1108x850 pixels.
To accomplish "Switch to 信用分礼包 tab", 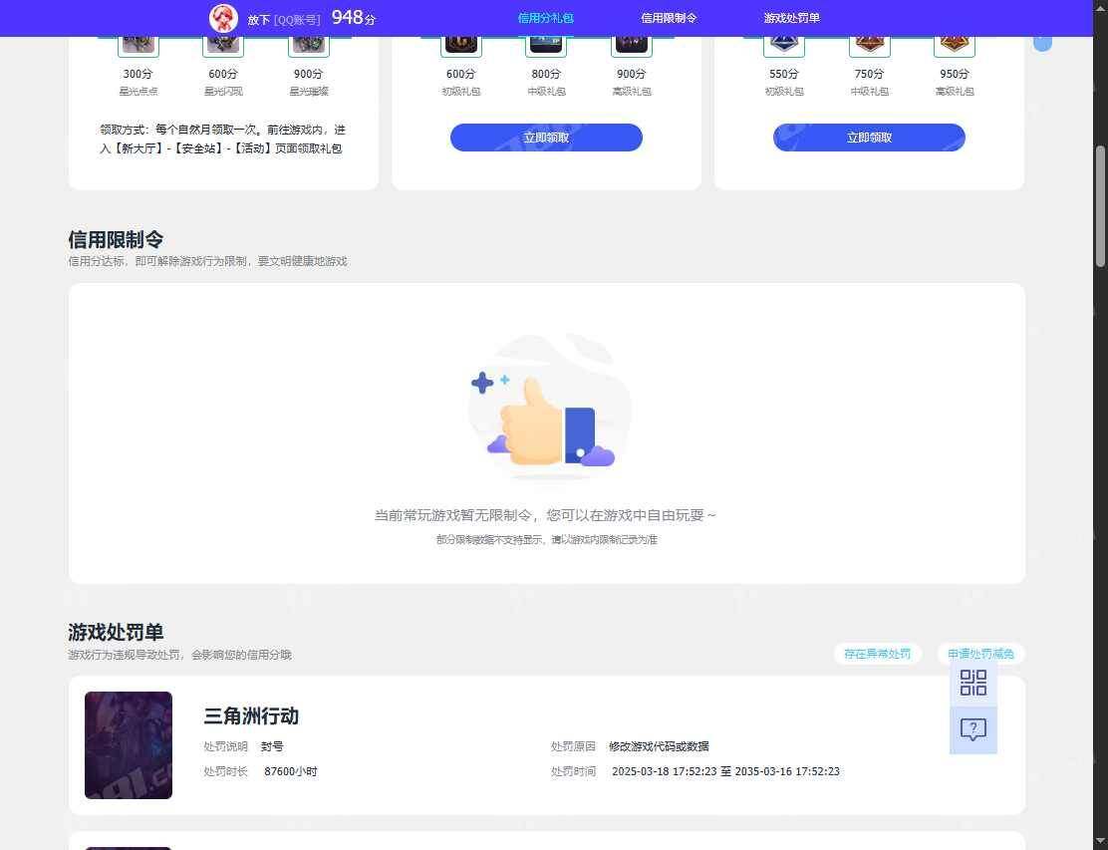I will (545, 18).
